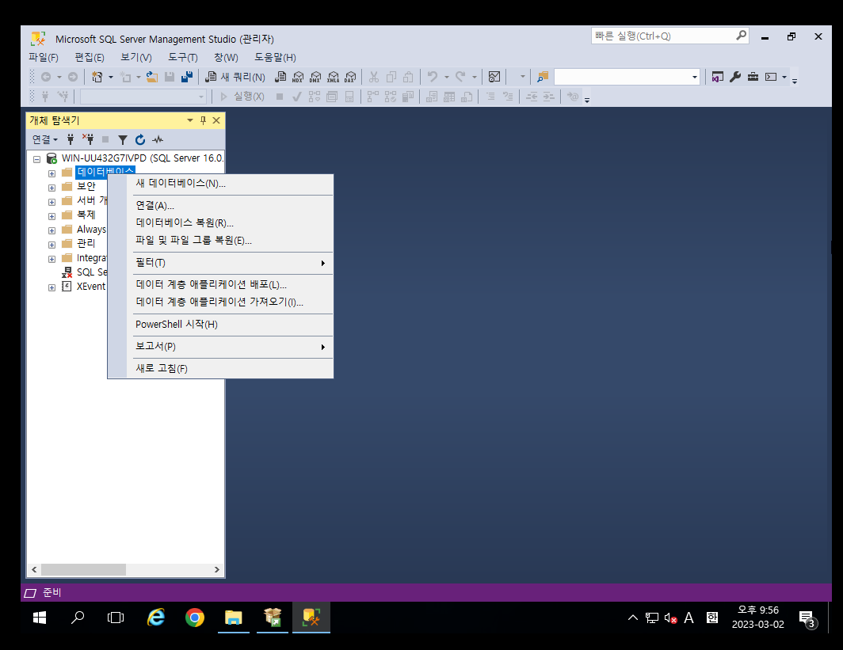Click the DMX query icon
Image resolution: width=843 pixels, height=650 pixels.
pyautogui.click(x=315, y=77)
